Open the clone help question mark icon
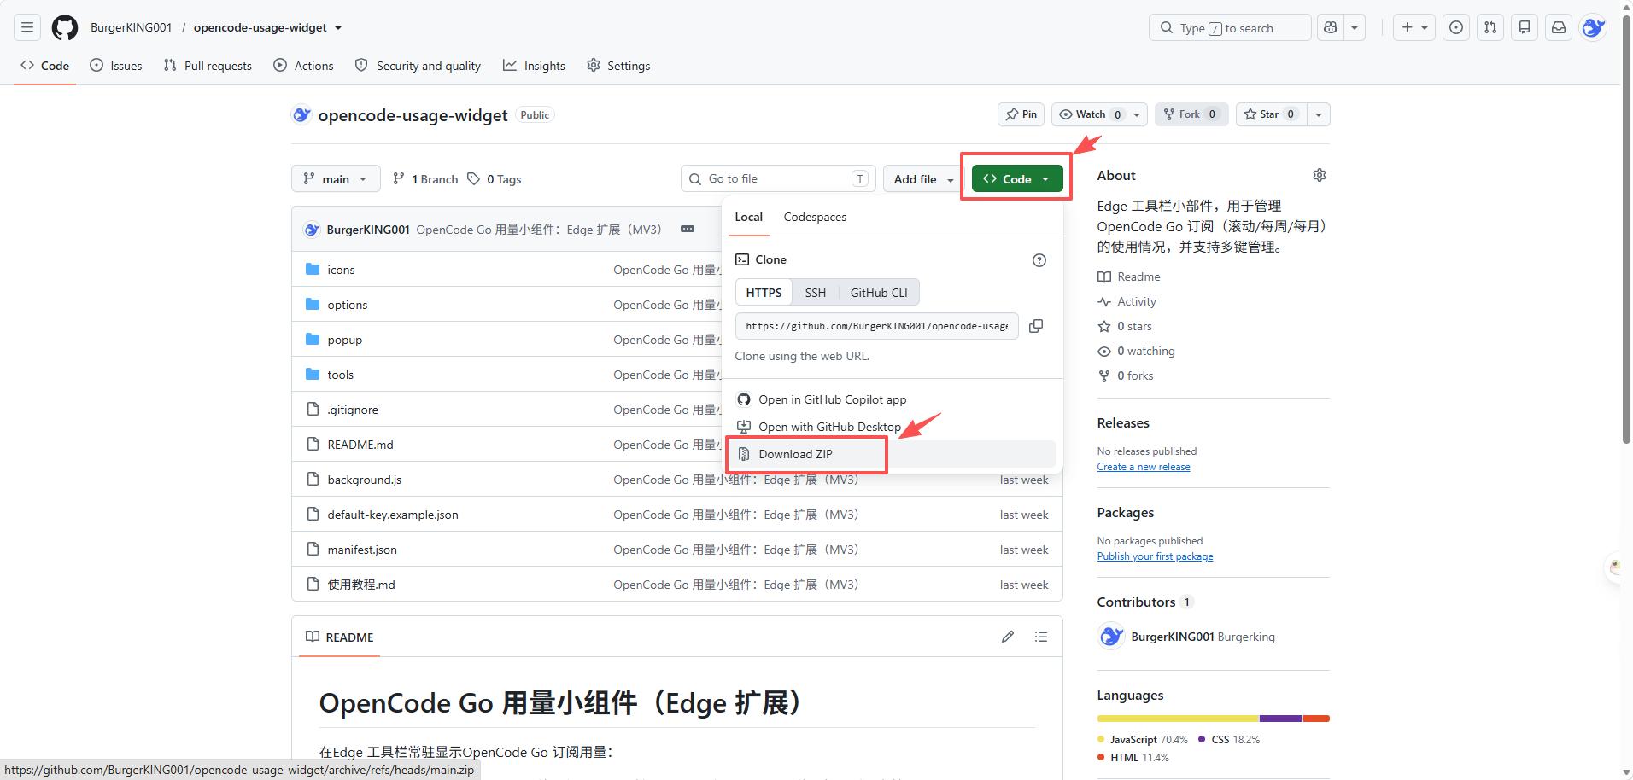This screenshot has height=780, width=1633. click(x=1039, y=260)
